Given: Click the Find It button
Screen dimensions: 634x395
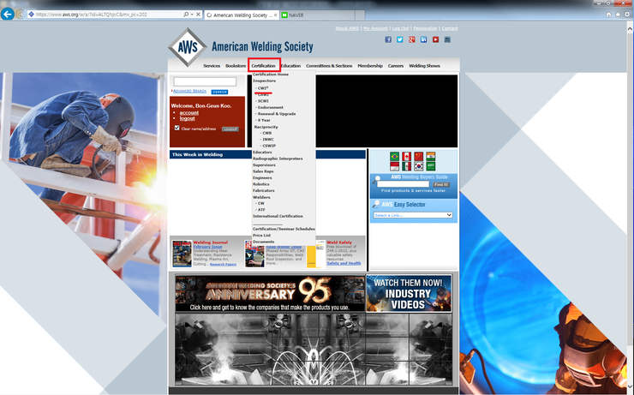Looking at the screenshot, I should click(440, 184).
